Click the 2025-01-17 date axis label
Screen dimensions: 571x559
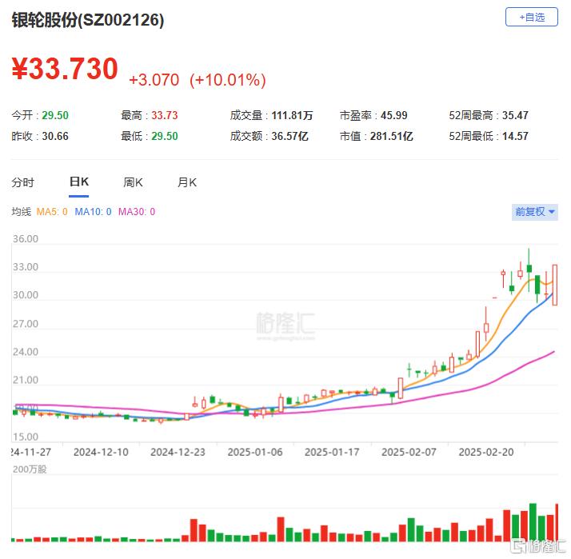click(332, 453)
